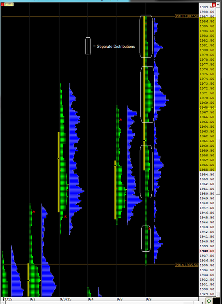Click the 1968.50 price level on scale
This screenshot has width=222, height=304.
pyautogui.click(x=207, y=107)
